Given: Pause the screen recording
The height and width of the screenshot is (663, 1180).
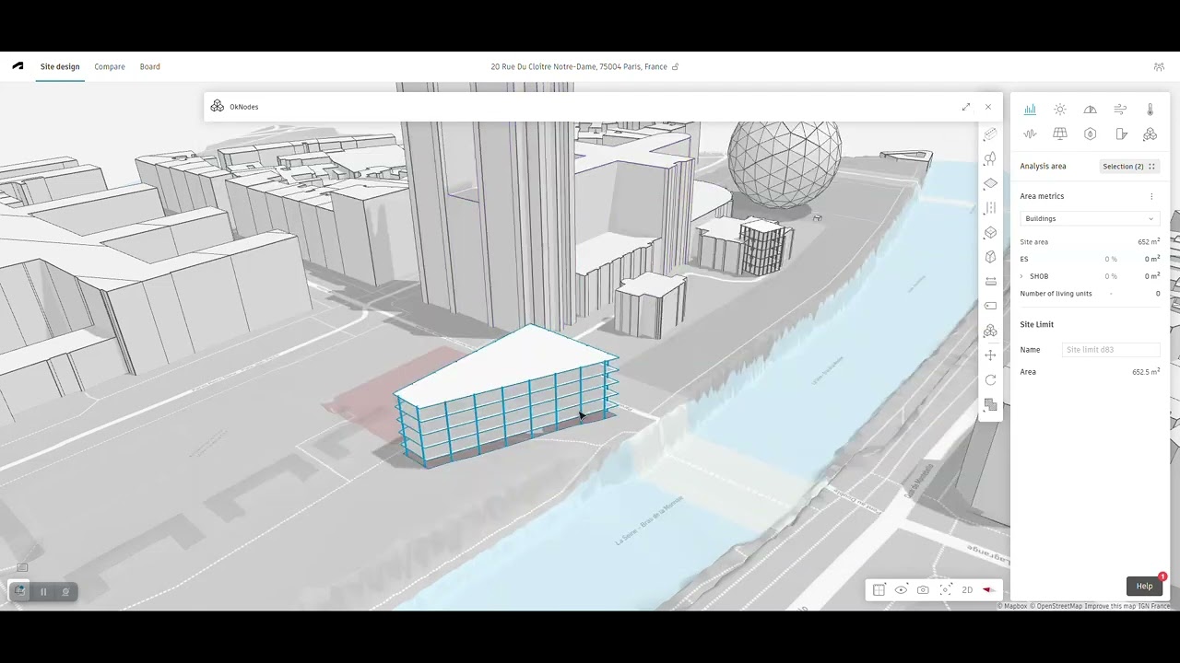Looking at the screenshot, I should (x=43, y=592).
